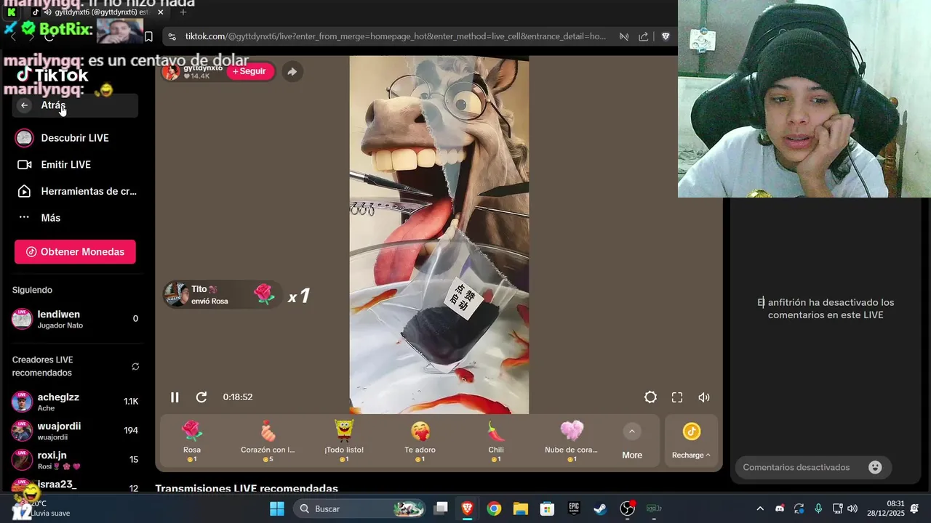Share the live with the arrow icon
931x523 pixels.
(x=292, y=71)
